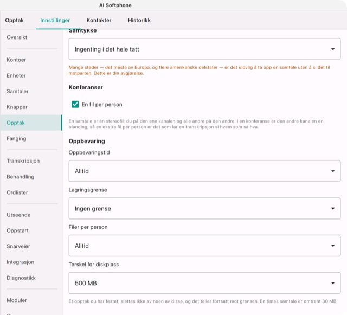Go to Moduler settings
The height and width of the screenshot is (315, 347).
tap(31, 300)
